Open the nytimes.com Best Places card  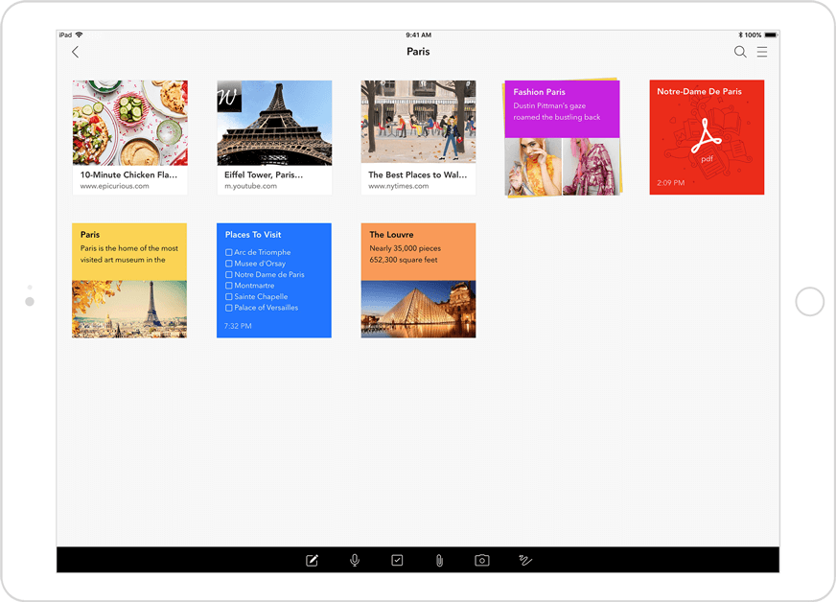(x=418, y=137)
